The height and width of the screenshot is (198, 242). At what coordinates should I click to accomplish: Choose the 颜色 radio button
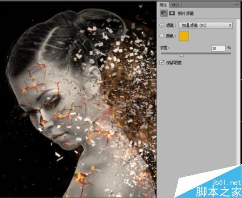tap(162, 36)
